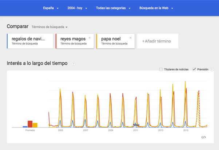Screen dimensions: 219x150
Task: Click the 2005 axis label
Action: click(x=60, y=130)
